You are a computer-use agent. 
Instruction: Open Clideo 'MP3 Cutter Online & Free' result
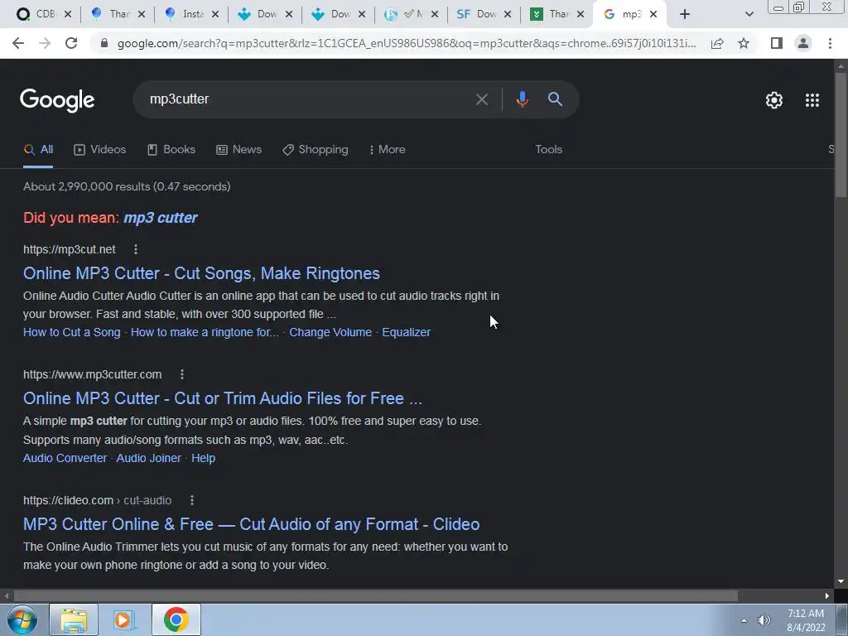point(252,524)
